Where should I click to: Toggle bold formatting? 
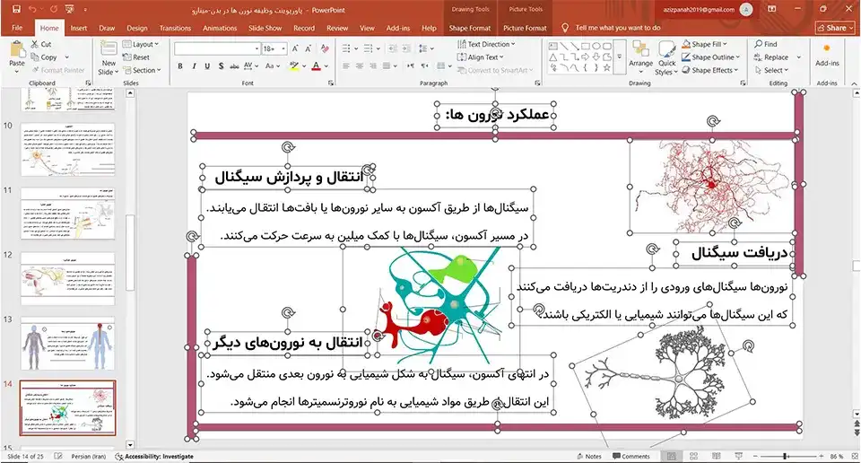180,66
